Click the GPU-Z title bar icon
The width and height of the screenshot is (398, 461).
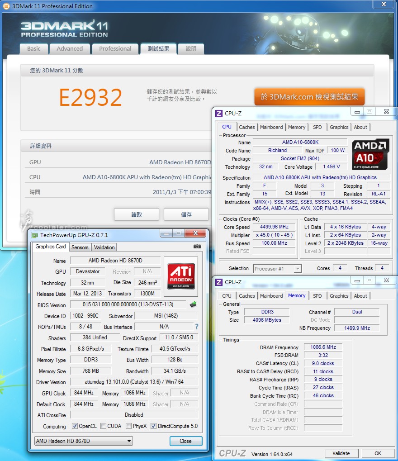35,235
